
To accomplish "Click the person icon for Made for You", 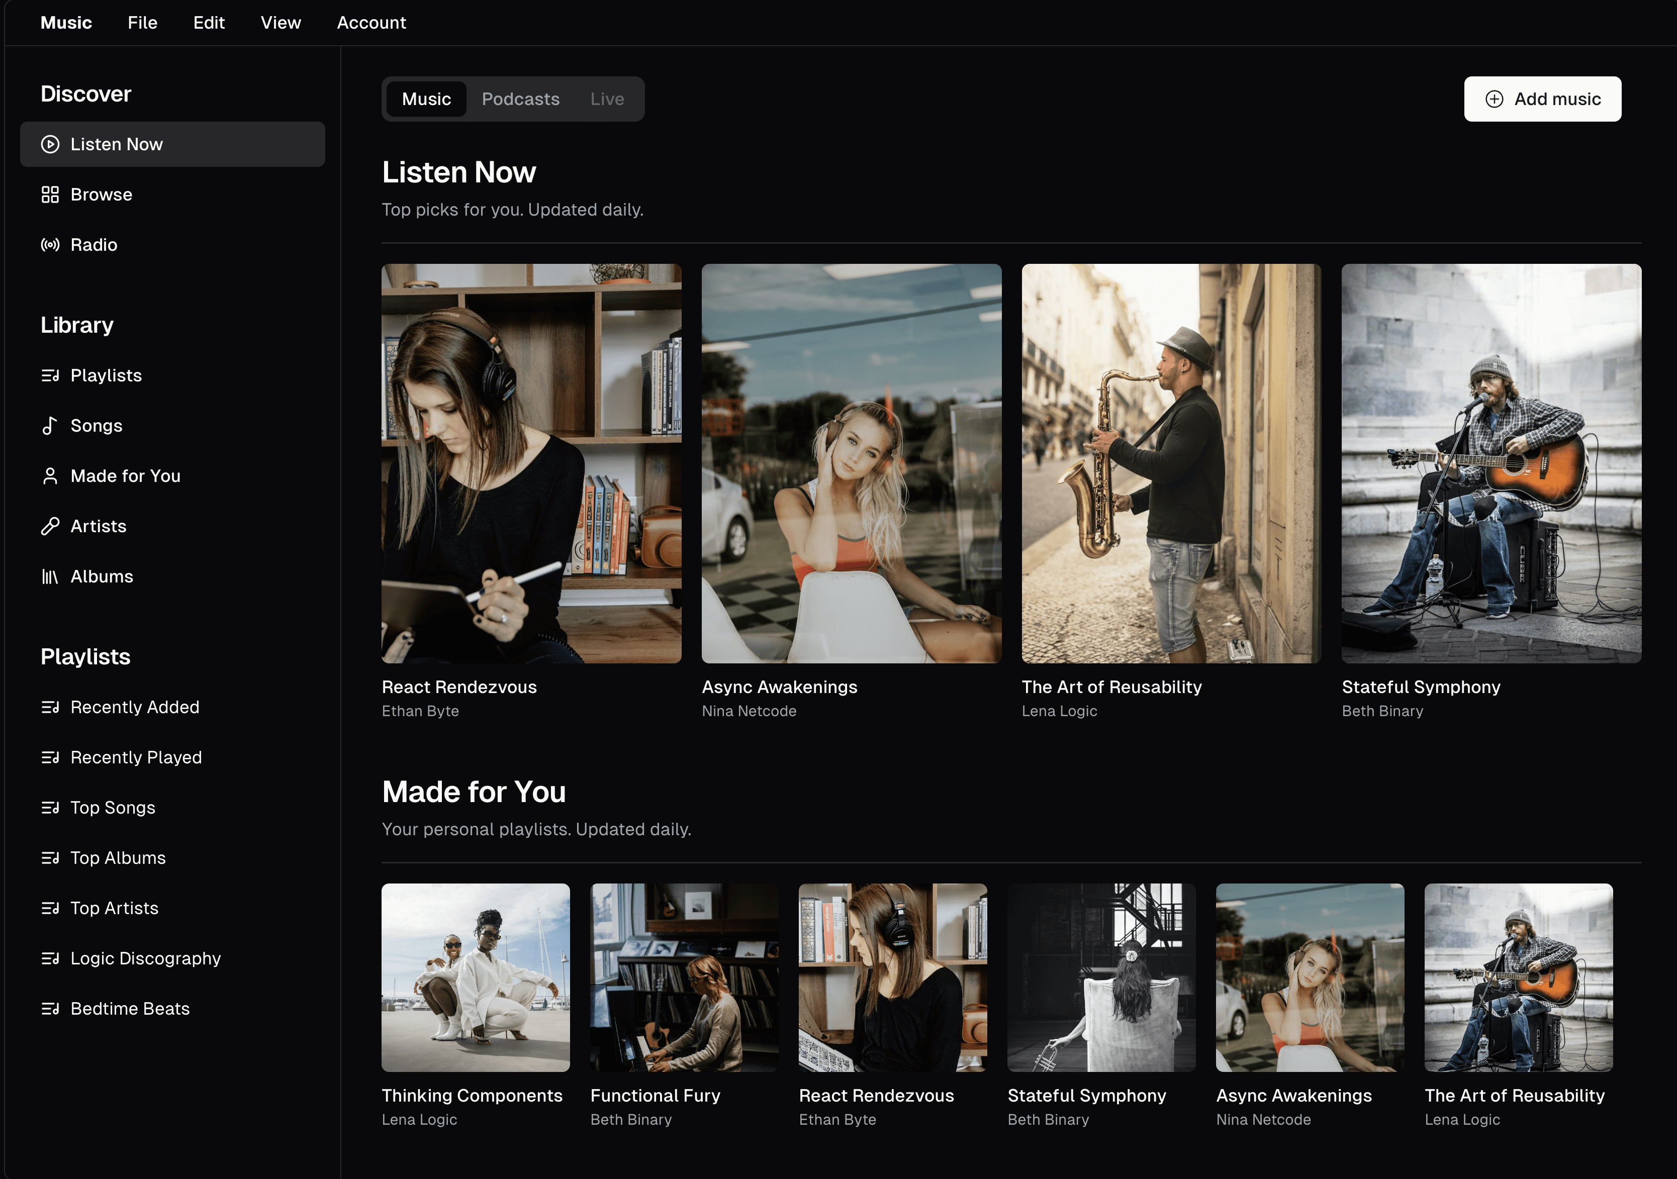I will click(x=50, y=476).
